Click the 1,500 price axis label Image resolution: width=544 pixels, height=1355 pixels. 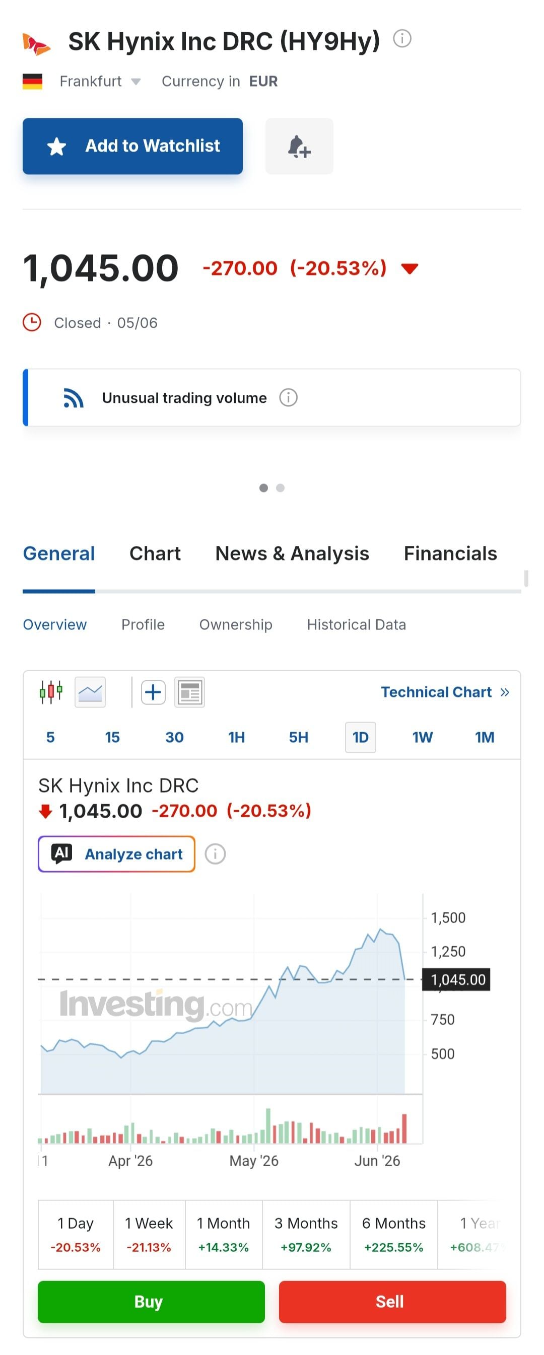click(x=448, y=917)
